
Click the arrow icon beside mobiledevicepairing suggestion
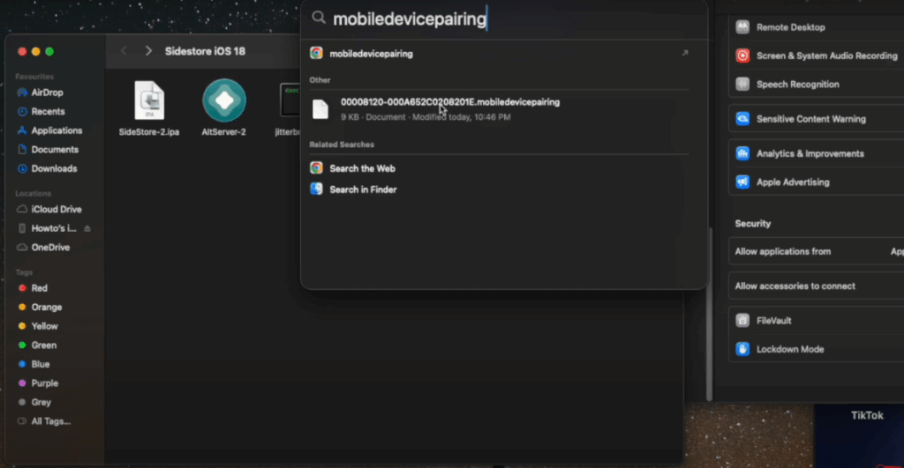click(x=685, y=53)
